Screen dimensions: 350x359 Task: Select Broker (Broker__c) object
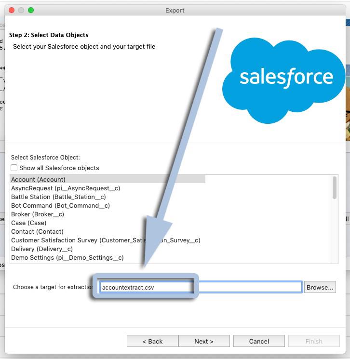[x=38, y=214]
